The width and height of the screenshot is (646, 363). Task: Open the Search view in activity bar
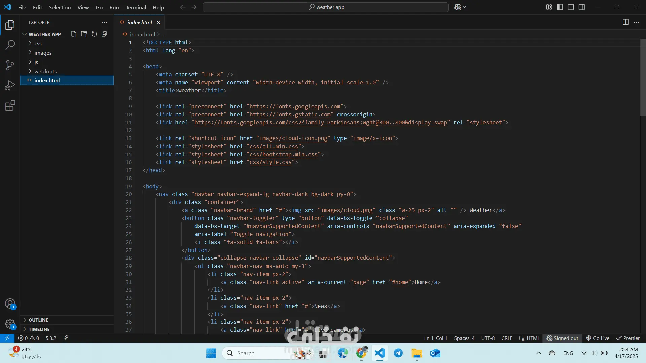[x=10, y=45]
